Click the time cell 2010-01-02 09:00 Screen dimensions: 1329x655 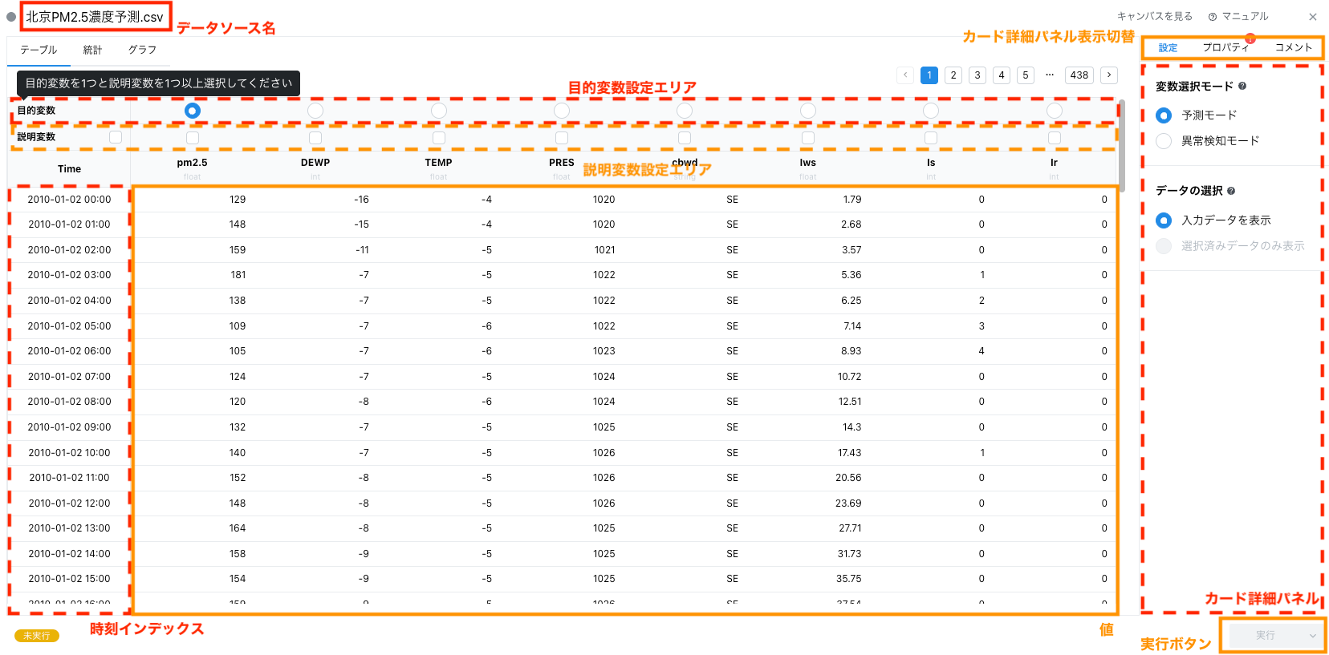tap(70, 427)
